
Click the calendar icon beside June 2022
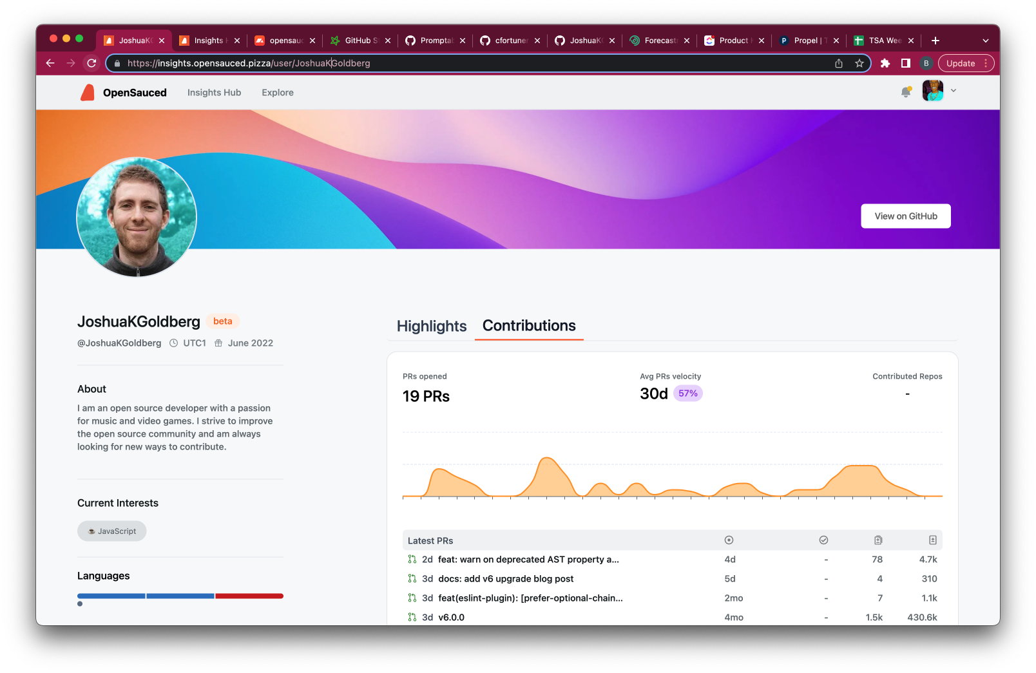point(218,343)
